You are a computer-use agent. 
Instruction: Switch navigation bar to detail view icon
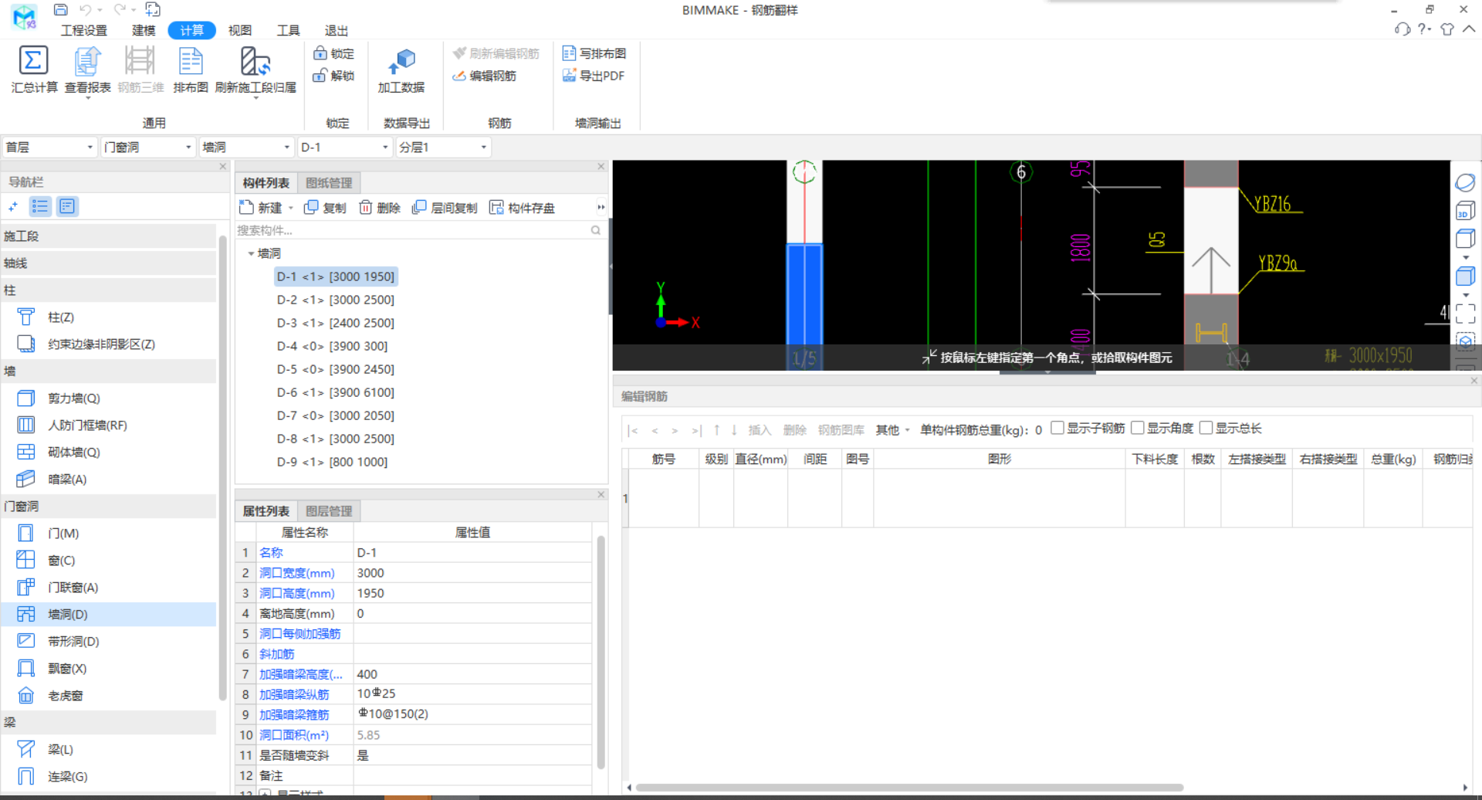click(67, 206)
